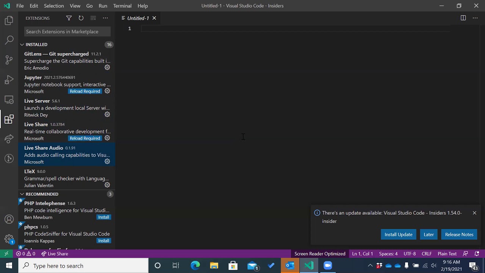The image size is (485, 273).
Task: Open the Release Notes button
Action: tap(459, 234)
